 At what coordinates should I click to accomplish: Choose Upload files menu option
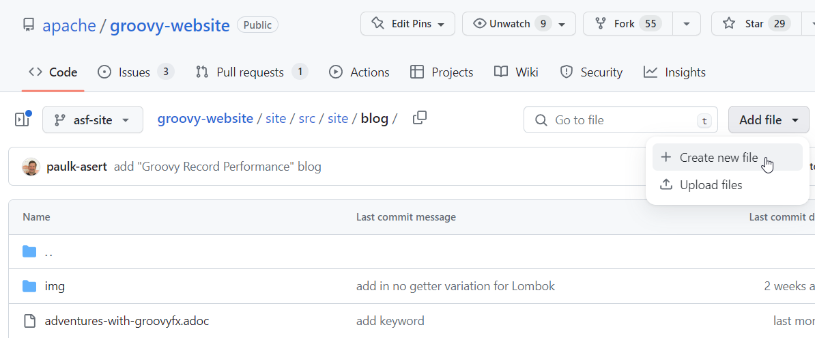710,185
